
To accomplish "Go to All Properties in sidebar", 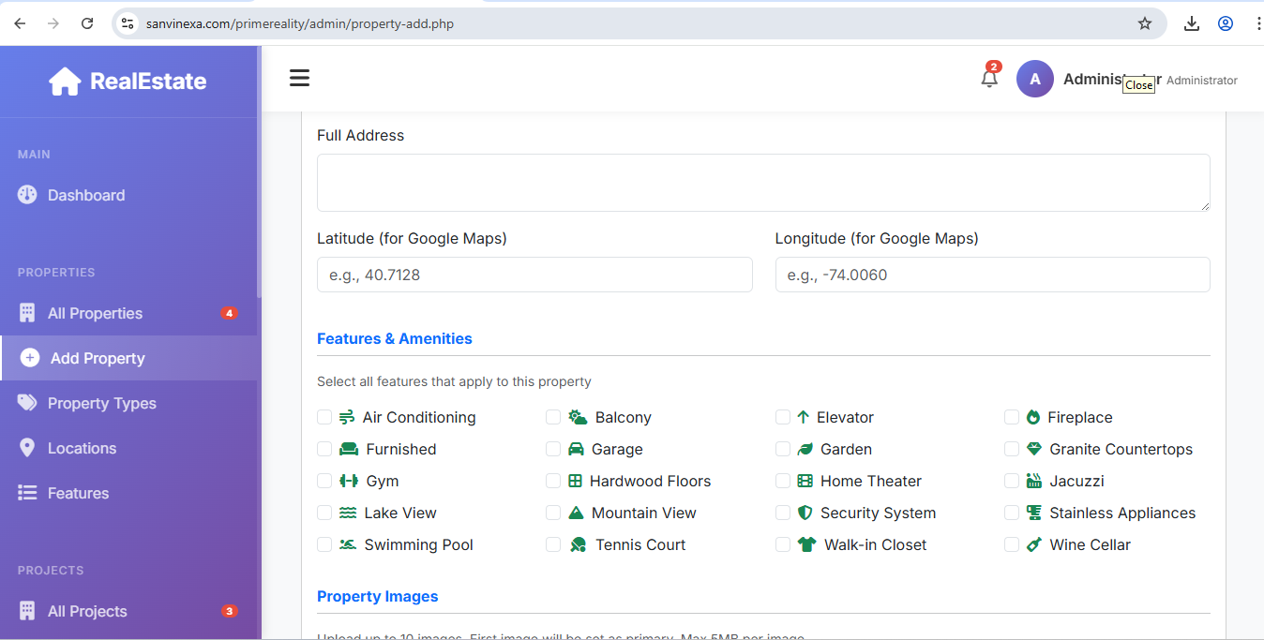I will click(x=95, y=313).
